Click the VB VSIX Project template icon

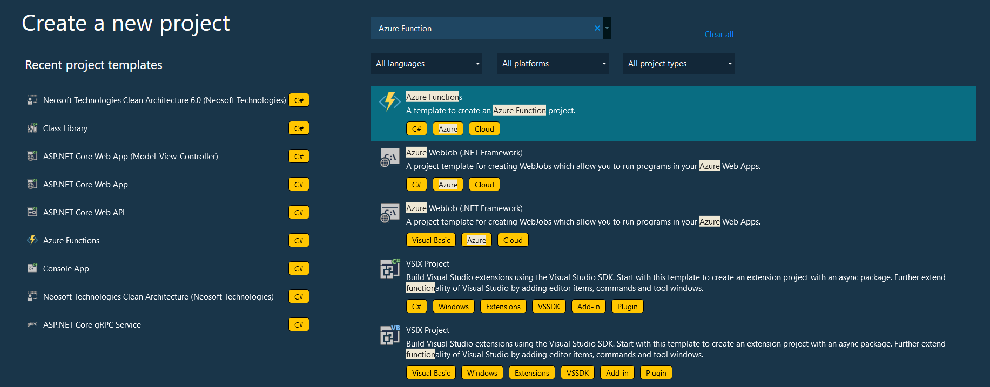(x=389, y=335)
